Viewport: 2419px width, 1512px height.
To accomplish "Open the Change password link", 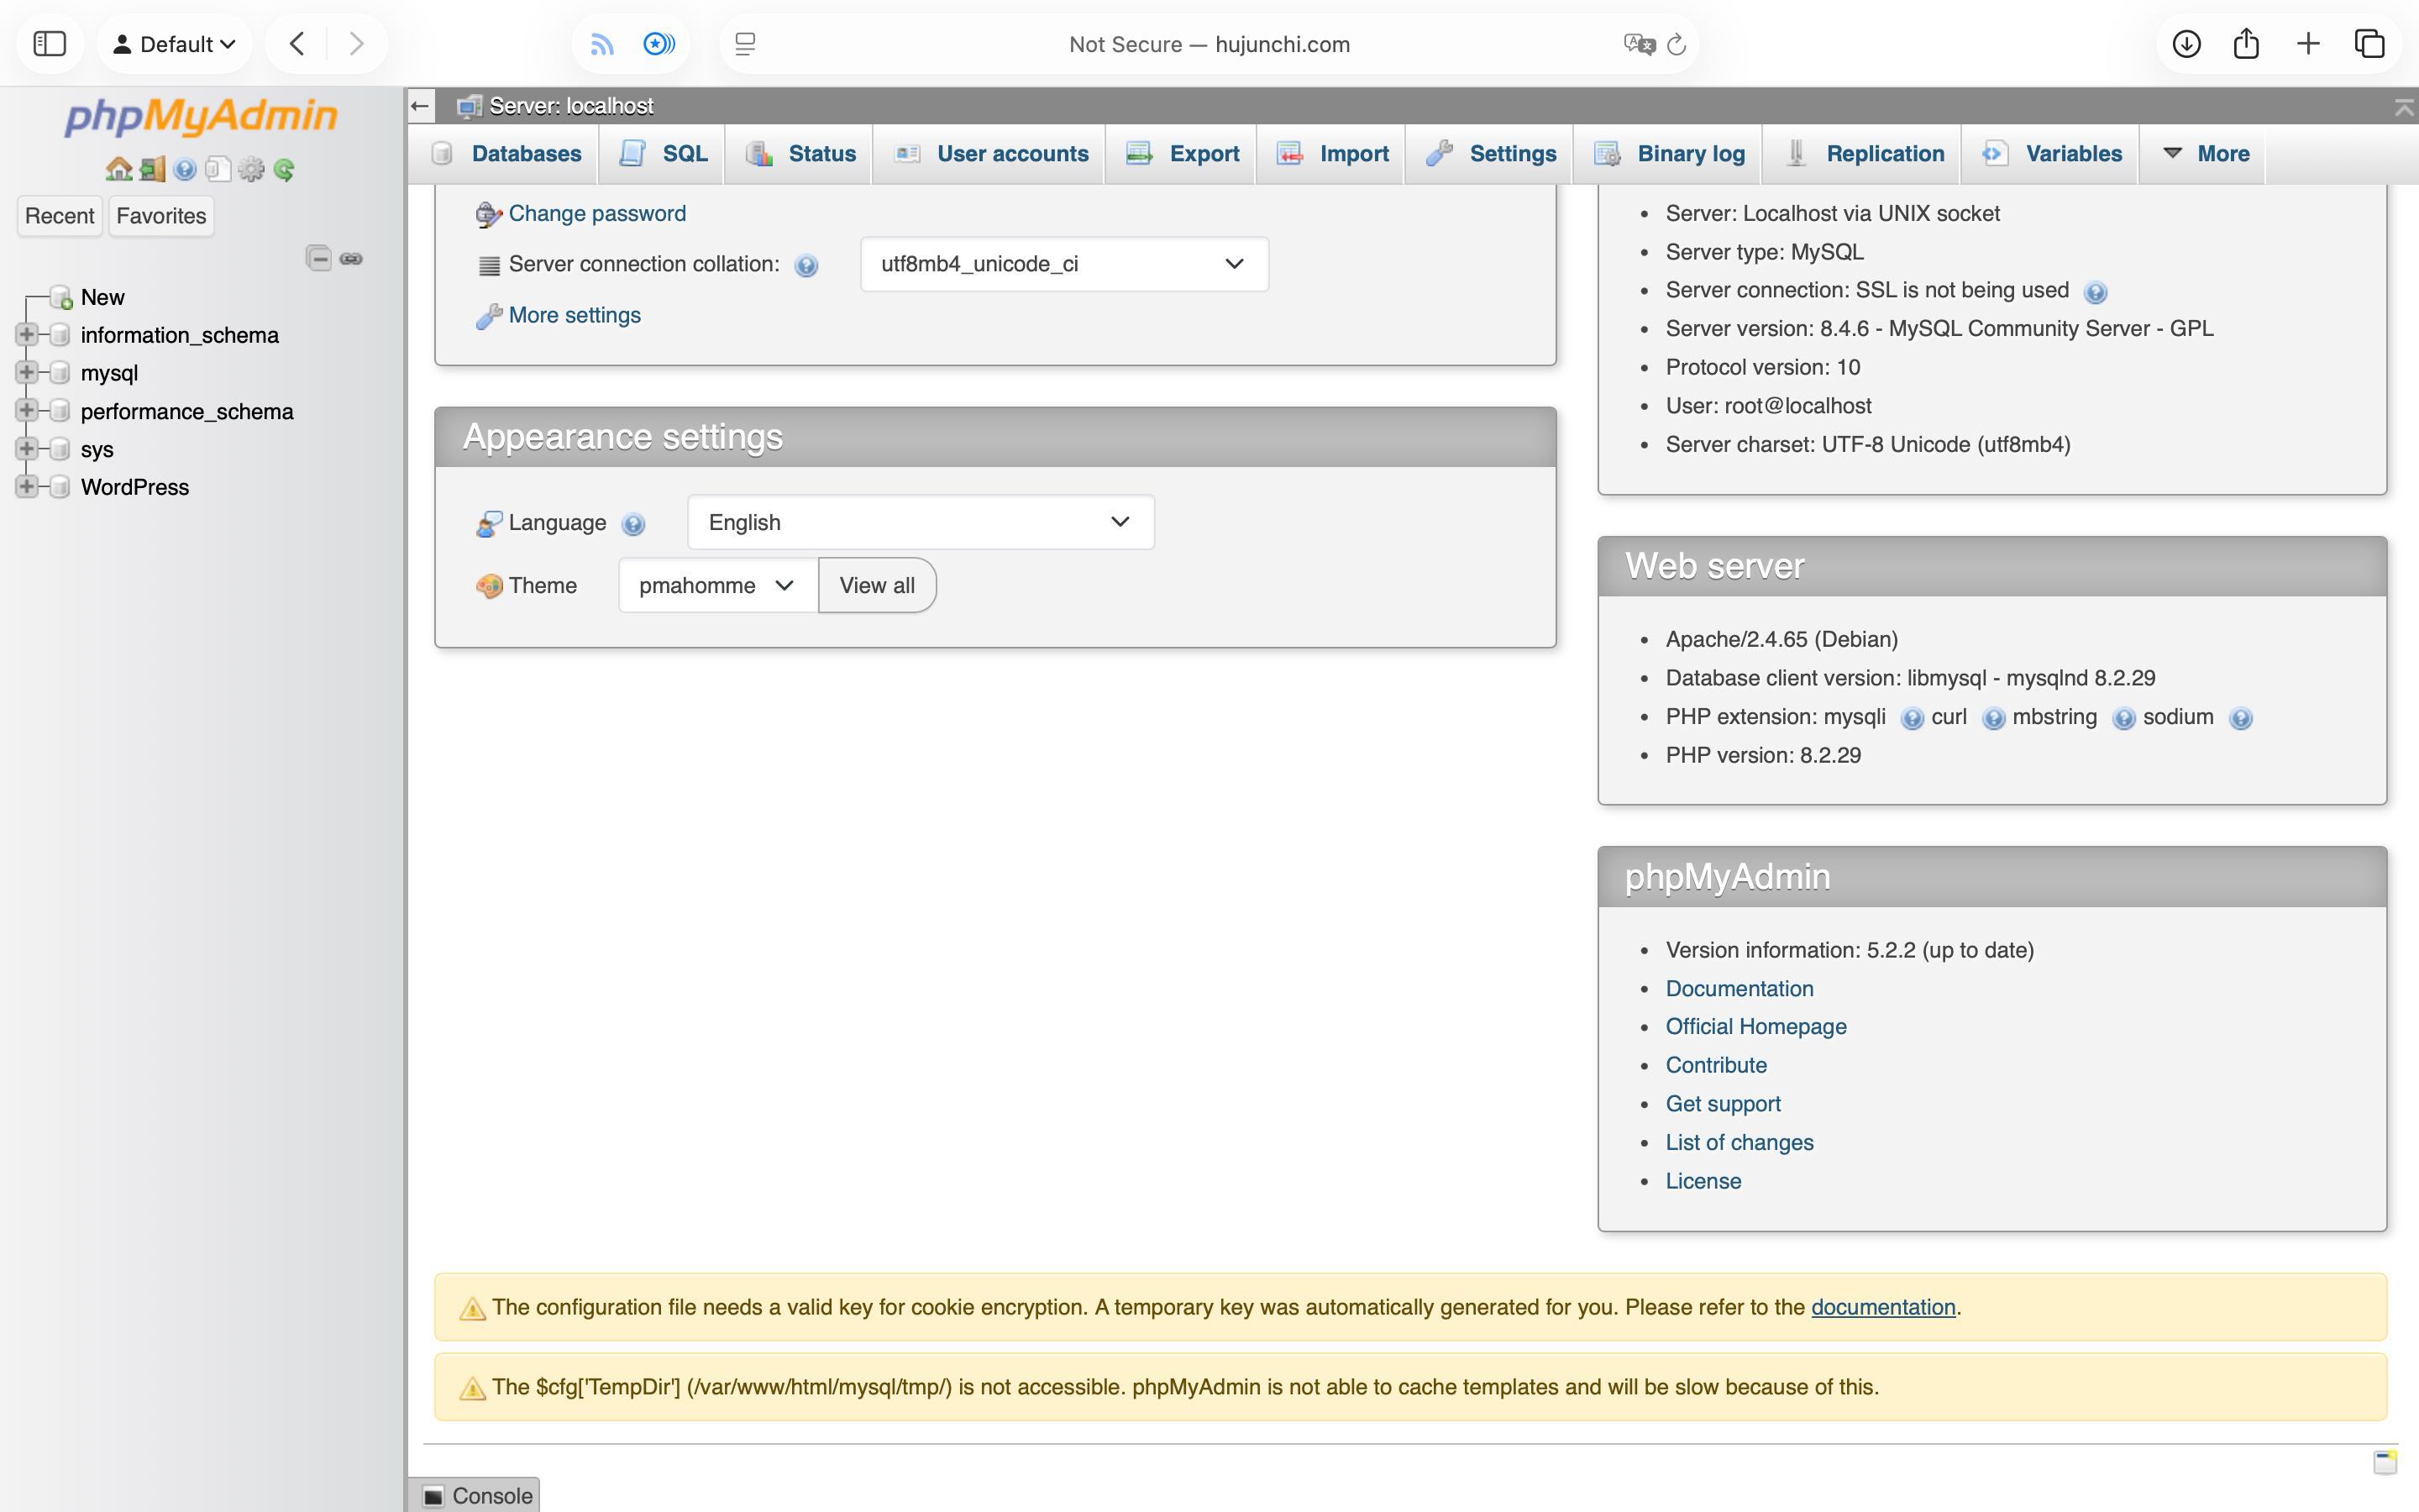I will pyautogui.click(x=596, y=213).
